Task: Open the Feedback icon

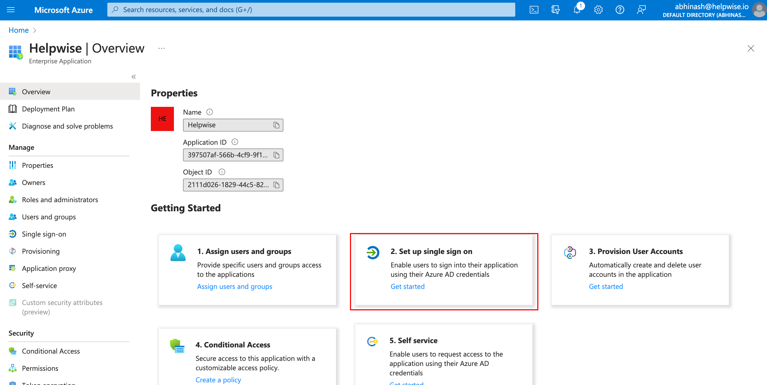Action: click(641, 10)
